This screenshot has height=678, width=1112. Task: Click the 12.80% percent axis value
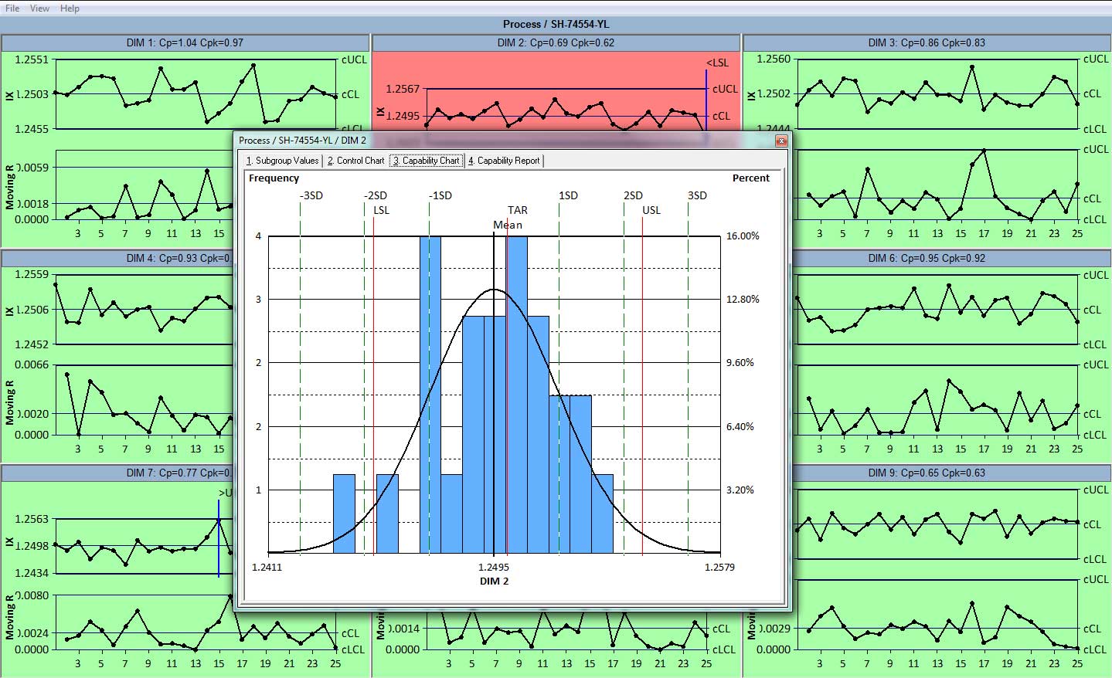743,300
